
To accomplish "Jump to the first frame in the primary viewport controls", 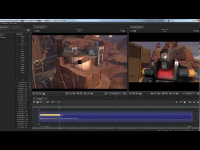I will click(x=67, y=94).
